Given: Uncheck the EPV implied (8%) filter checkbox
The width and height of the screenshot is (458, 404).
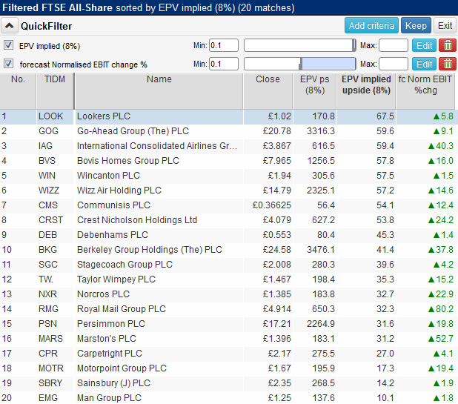Looking at the screenshot, I should (8, 45).
